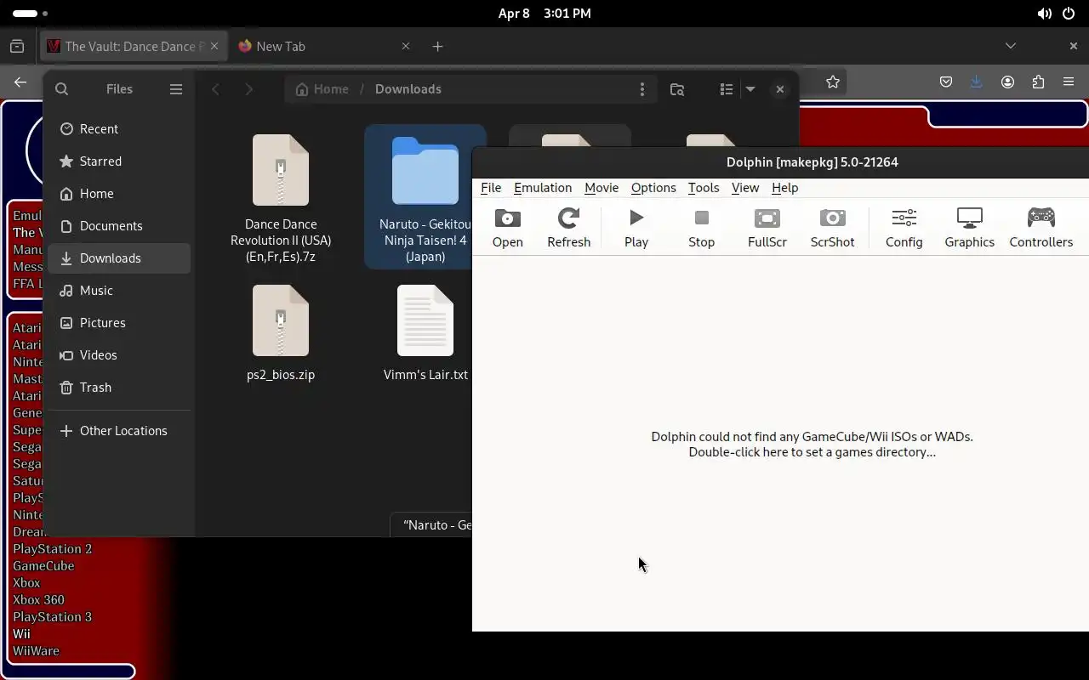The image size is (1089, 680).
Task: Open the File menu in Dolphin
Action: coord(491,188)
